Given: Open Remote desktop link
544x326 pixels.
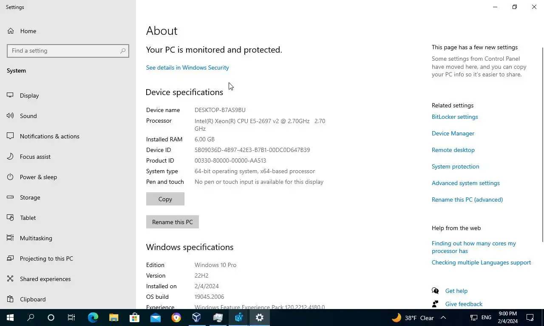Looking at the screenshot, I should [x=453, y=150].
